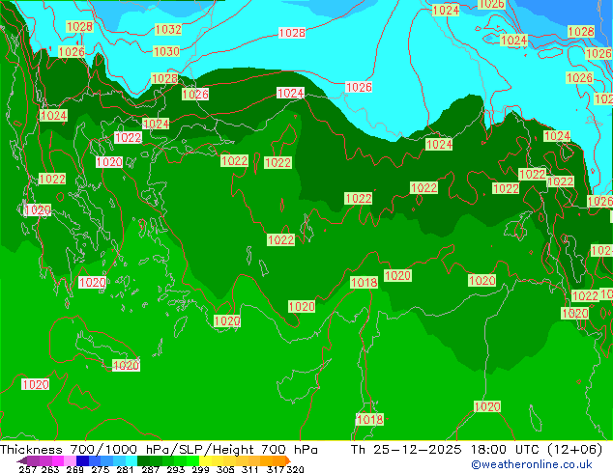Pick the bright yellow legend swatch
The width and height of the screenshot is (613, 473).
click(205, 460)
